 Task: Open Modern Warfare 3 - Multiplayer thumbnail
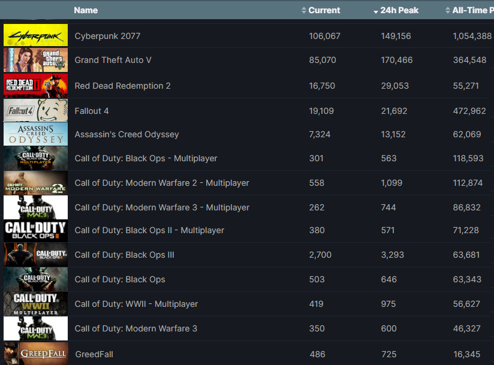(x=35, y=207)
